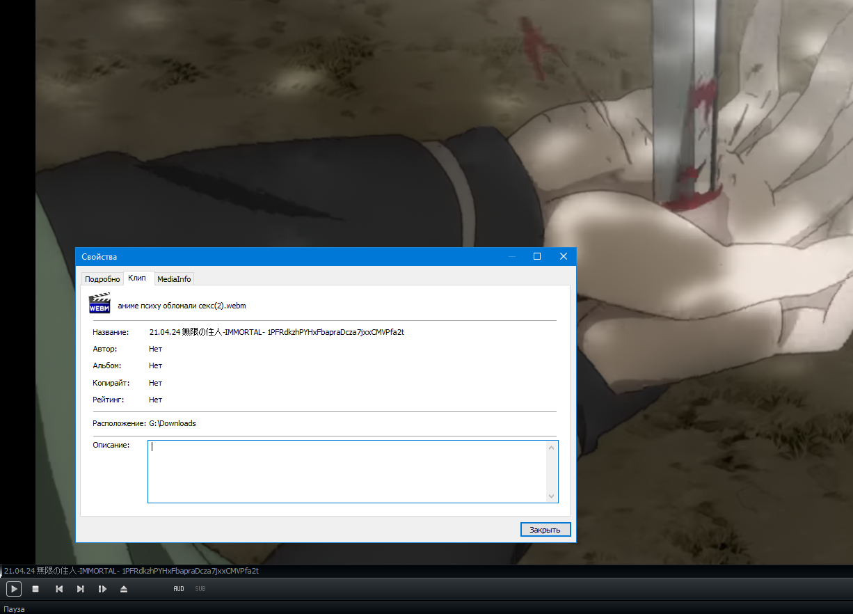Click the Описание scrollbar up arrow

[552, 447]
